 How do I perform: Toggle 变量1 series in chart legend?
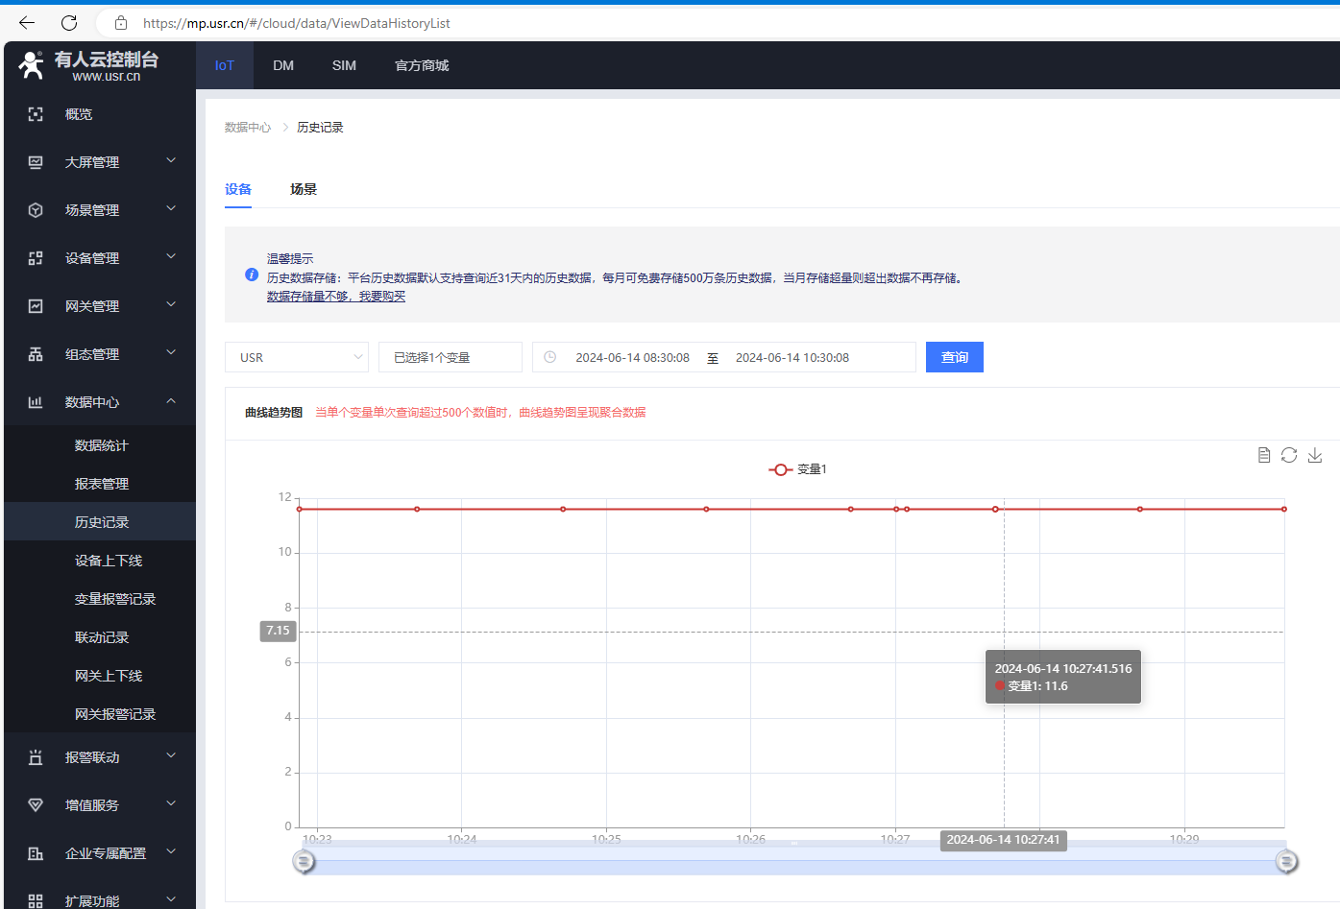797,469
